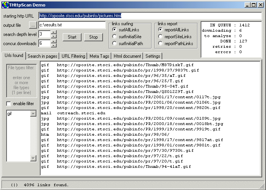
Task: Select the surfInitialPath radio option
Action: pyautogui.click(x=114, y=43)
